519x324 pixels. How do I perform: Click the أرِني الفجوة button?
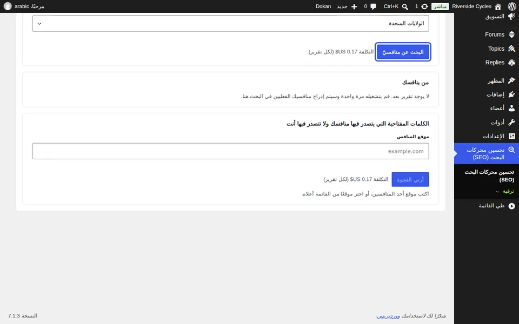tap(410, 179)
